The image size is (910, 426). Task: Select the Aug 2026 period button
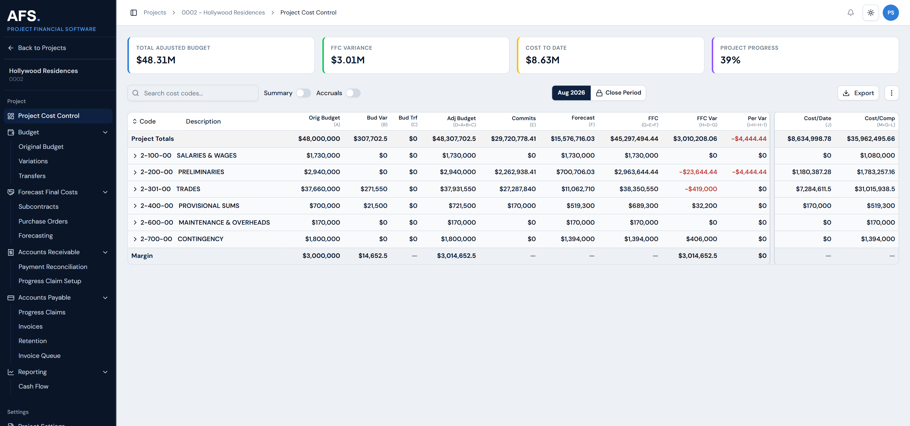click(x=571, y=93)
